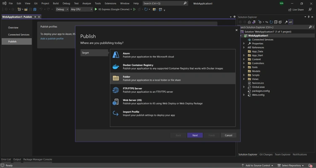316x168 pixels.
Task: Pin the WebApplication1: Publish tab
Action: point(35,17)
